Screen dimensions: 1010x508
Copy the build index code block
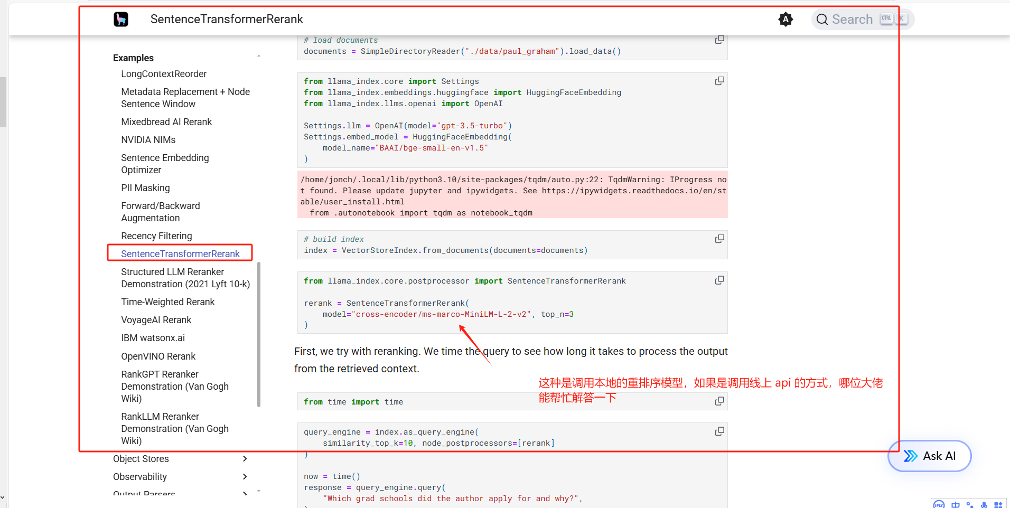point(719,239)
